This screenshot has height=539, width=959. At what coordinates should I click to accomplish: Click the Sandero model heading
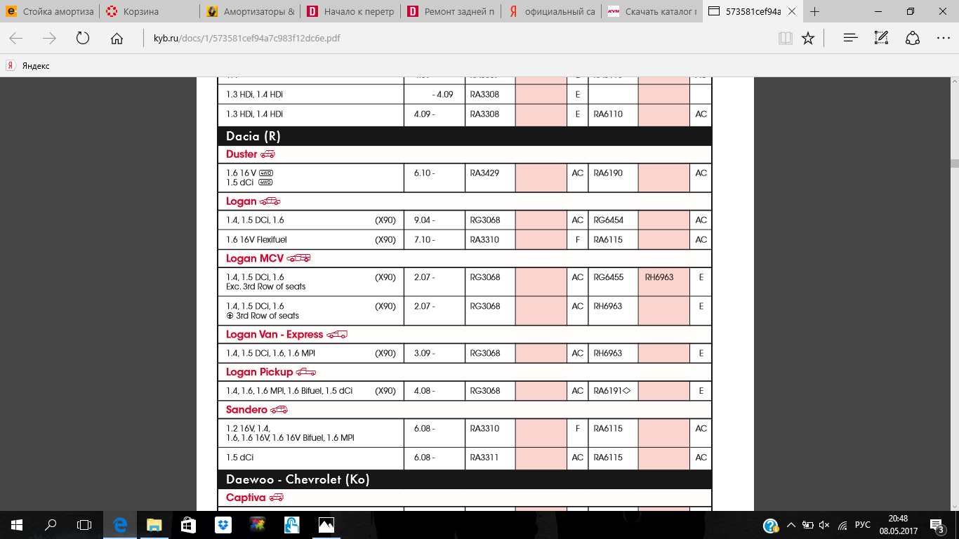click(x=246, y=409)
